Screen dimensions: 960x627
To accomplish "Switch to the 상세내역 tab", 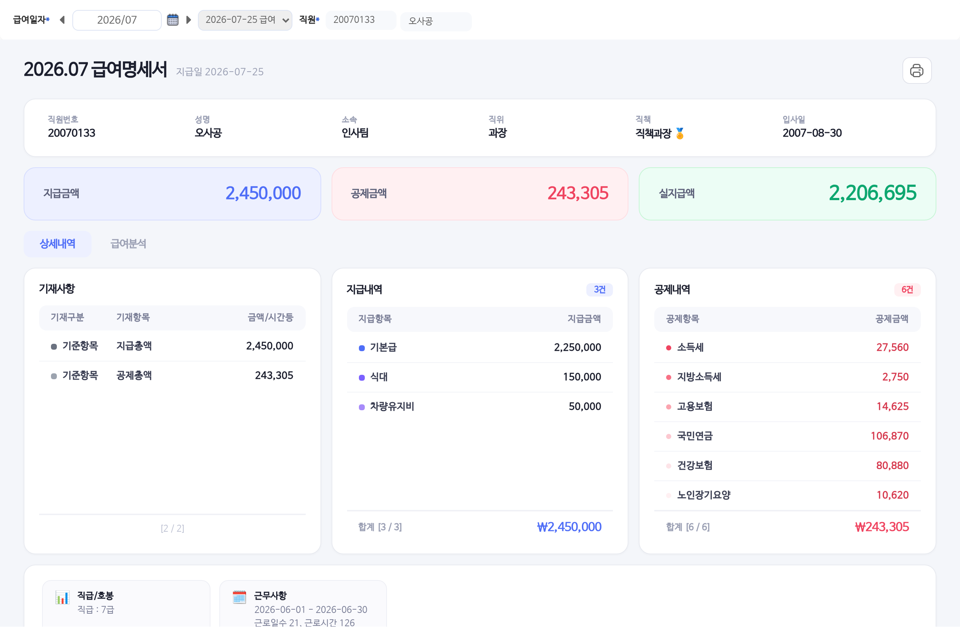I will [57, 244].
